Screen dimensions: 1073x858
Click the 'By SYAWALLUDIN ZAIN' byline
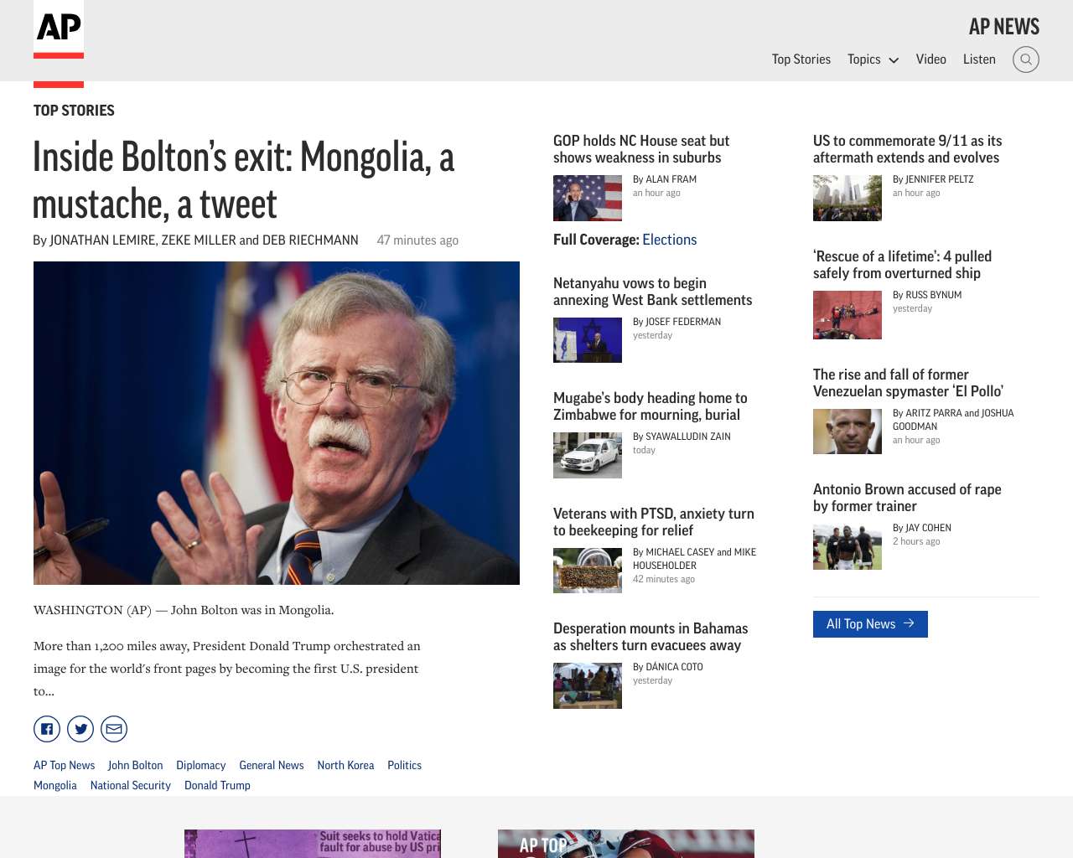682,437
